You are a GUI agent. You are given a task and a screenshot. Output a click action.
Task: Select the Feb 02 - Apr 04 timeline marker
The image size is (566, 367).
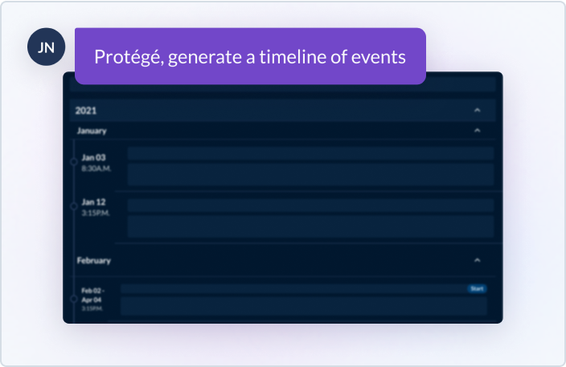pos(74,299)
